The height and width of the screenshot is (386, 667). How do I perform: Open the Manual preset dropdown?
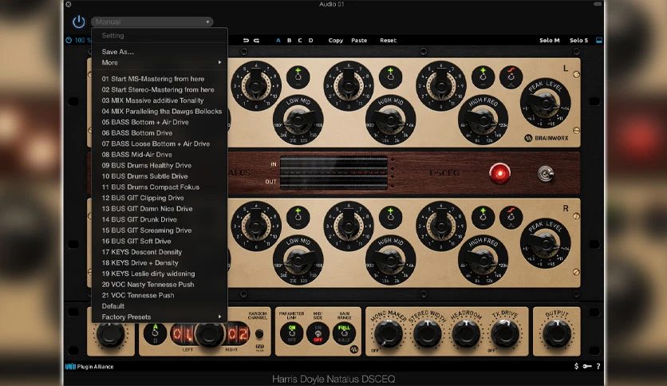(152, 22)
